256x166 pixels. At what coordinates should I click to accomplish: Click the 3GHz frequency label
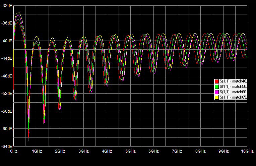pos(83,151)
